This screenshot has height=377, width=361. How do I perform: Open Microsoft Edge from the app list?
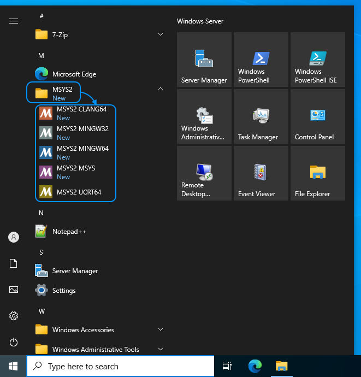[99, 74]
